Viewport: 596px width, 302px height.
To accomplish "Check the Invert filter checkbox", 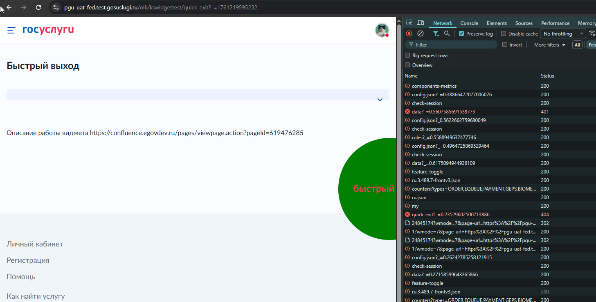I will coord(505,45).
